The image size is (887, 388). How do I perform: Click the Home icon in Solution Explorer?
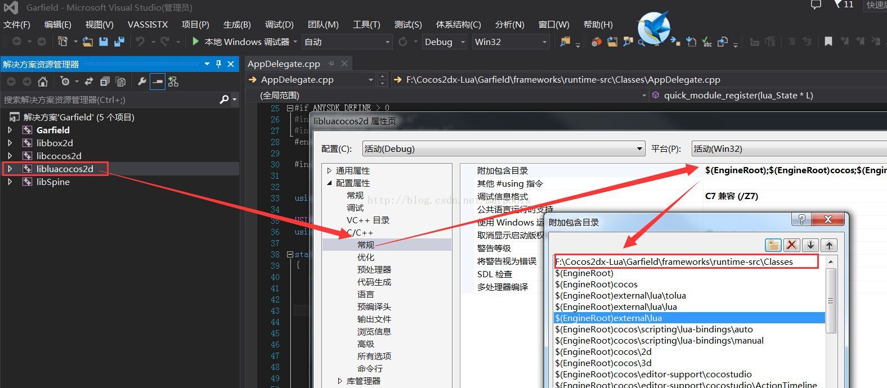click(x=42, y=82)
